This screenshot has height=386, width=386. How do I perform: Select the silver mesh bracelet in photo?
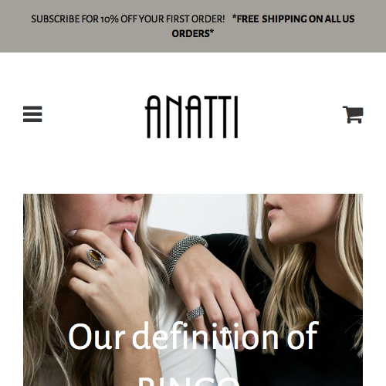[x=183, y=259]
